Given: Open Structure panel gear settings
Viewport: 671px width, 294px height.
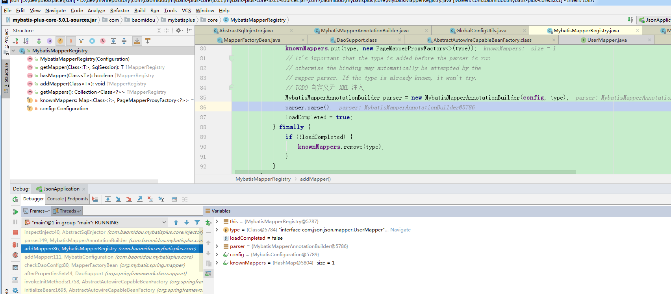Looking at the screenshot, I should pos(179,30).
